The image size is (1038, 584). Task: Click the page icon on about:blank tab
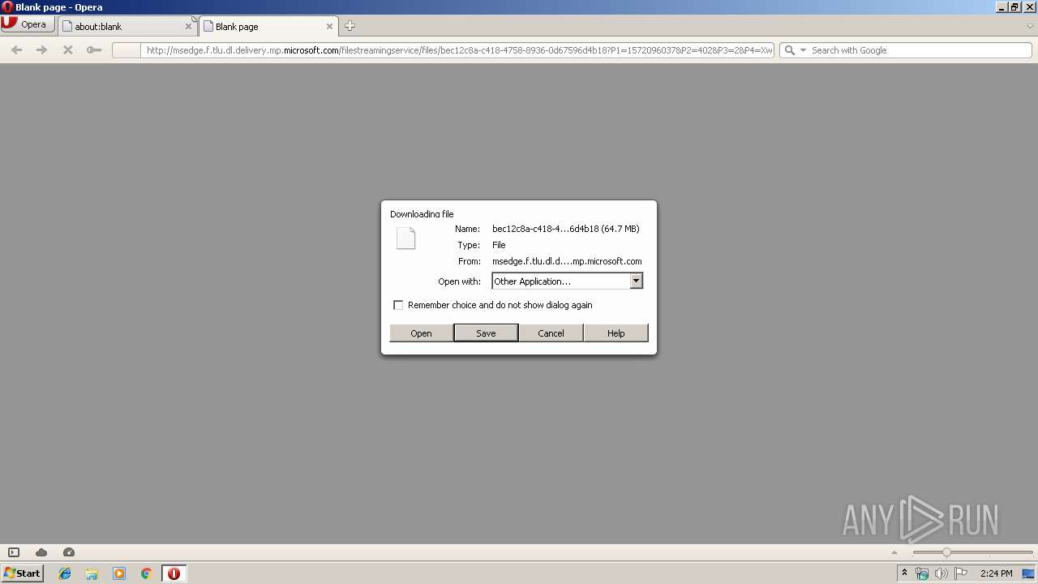click(67, 26)
